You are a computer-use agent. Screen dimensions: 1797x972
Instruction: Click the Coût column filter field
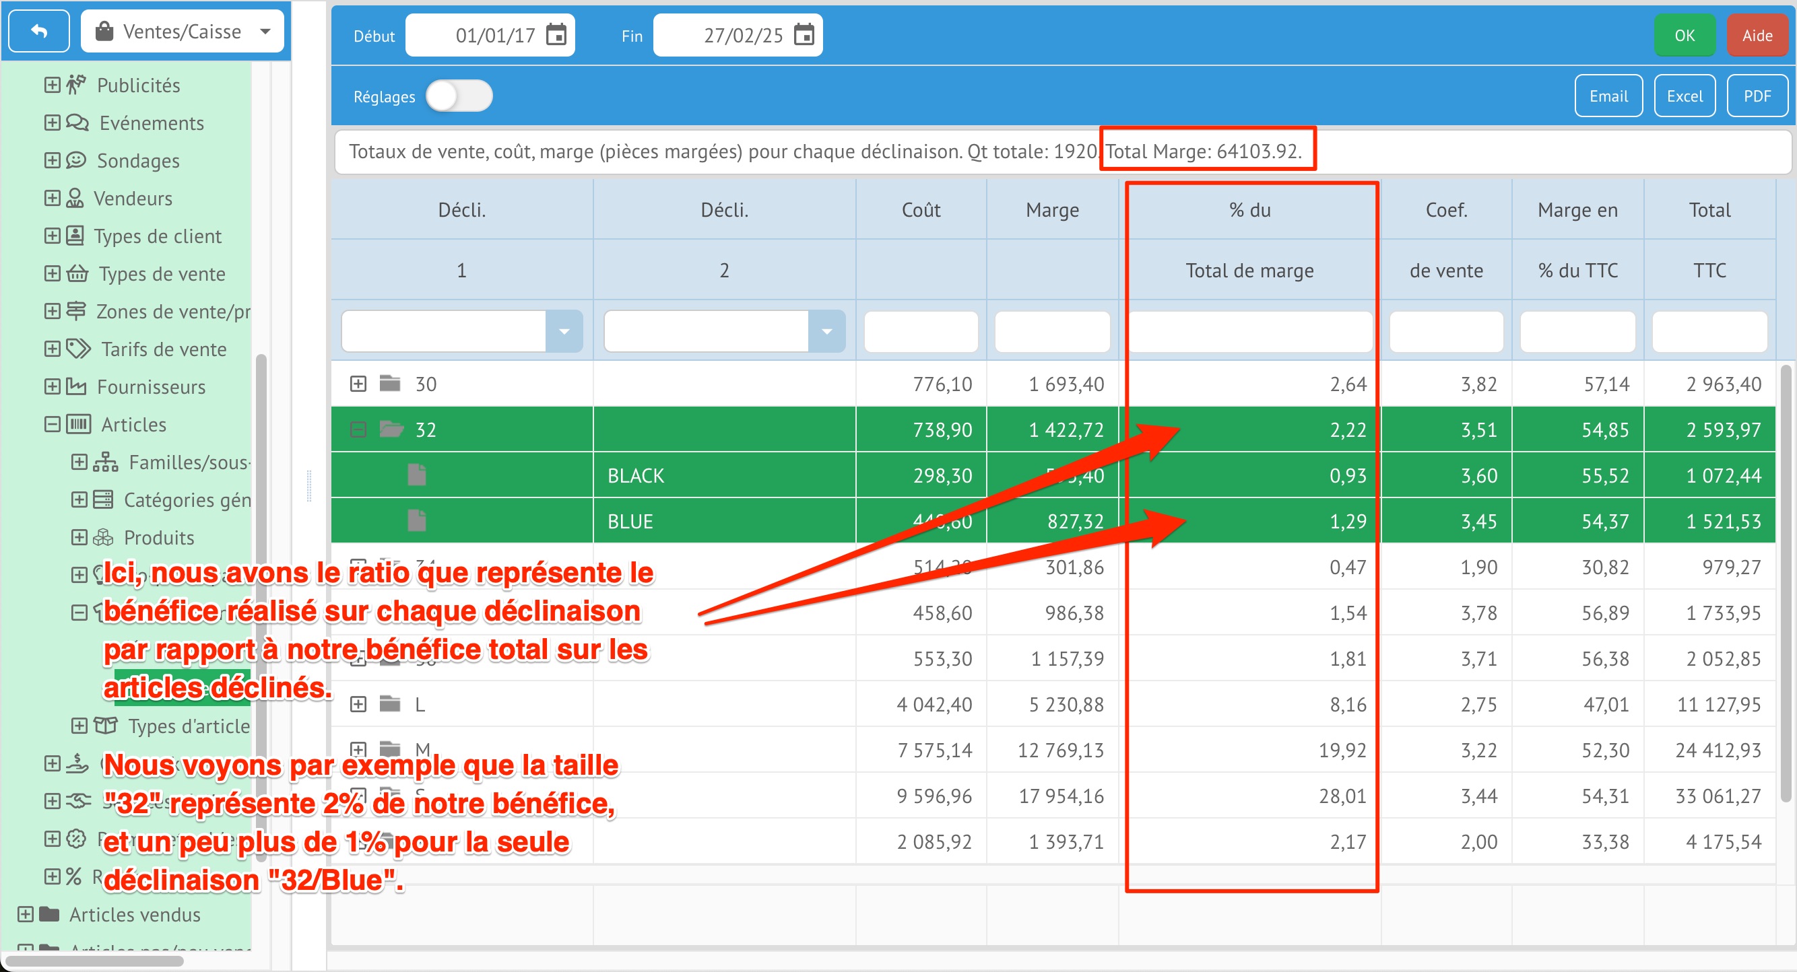point(920,332)
